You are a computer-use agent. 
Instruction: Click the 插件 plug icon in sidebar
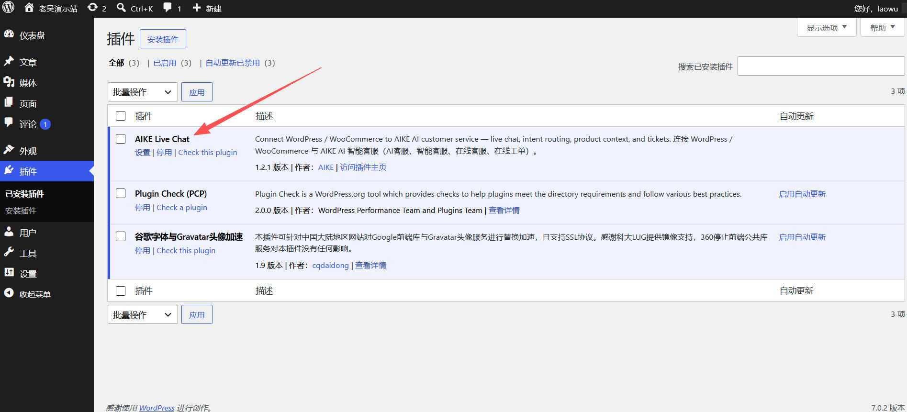click(x=9, y=170)
